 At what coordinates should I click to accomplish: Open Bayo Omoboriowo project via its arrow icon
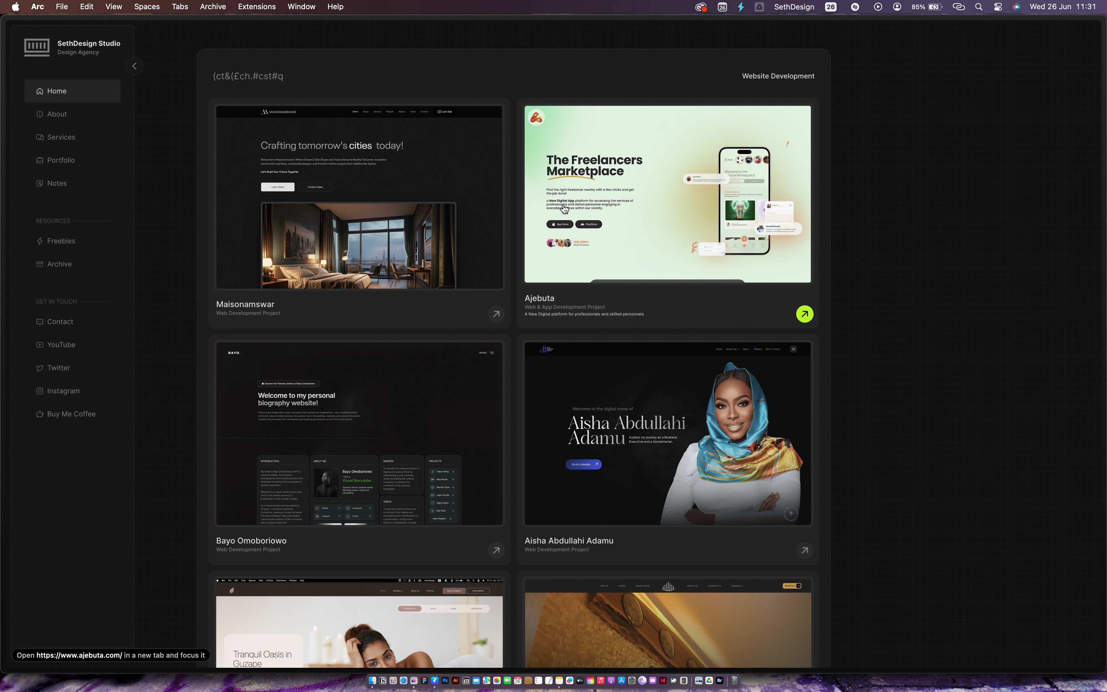pyautogui.click(x=496, y=550)
